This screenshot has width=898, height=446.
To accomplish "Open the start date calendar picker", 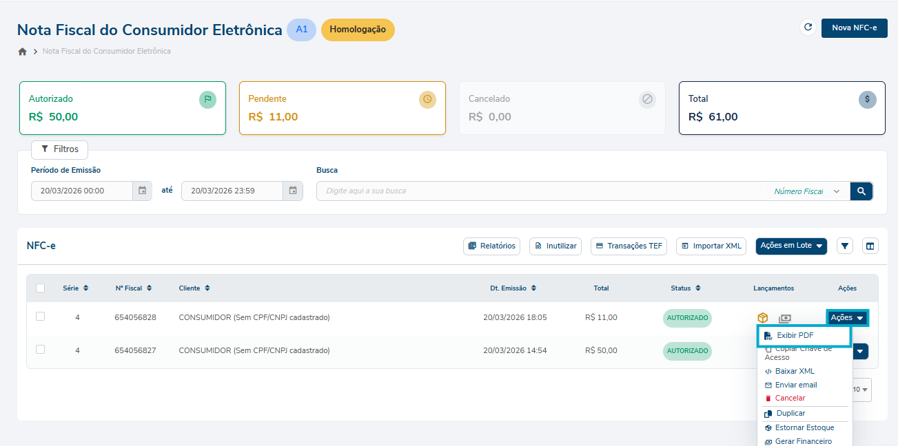I will 142,191.
